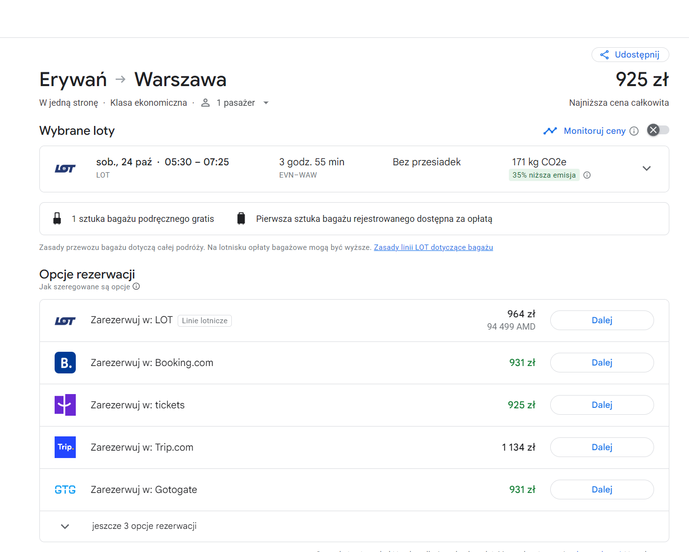
Task: Click the 1 pasażer text
Action: point(236,103)
